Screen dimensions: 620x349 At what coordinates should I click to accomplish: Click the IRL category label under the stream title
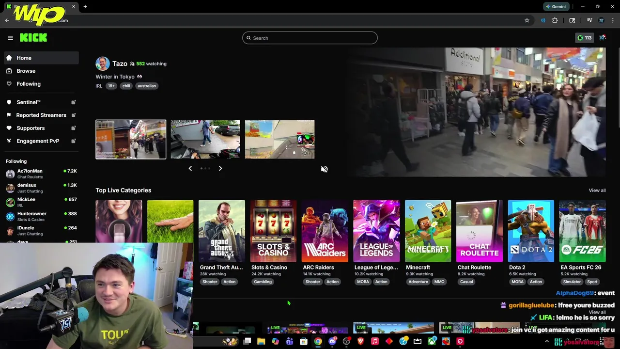[99, 86]
